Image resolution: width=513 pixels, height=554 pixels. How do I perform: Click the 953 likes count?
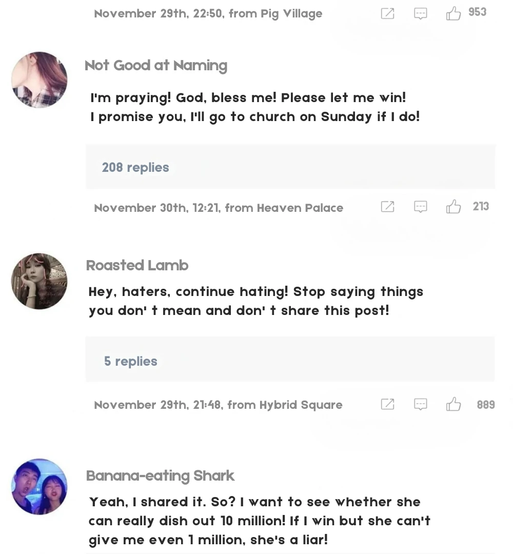477,12
